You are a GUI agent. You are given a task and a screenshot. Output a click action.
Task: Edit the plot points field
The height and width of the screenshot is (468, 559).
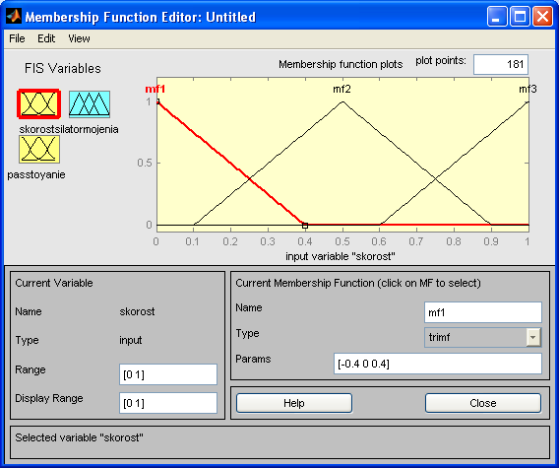tap(501, 64)
